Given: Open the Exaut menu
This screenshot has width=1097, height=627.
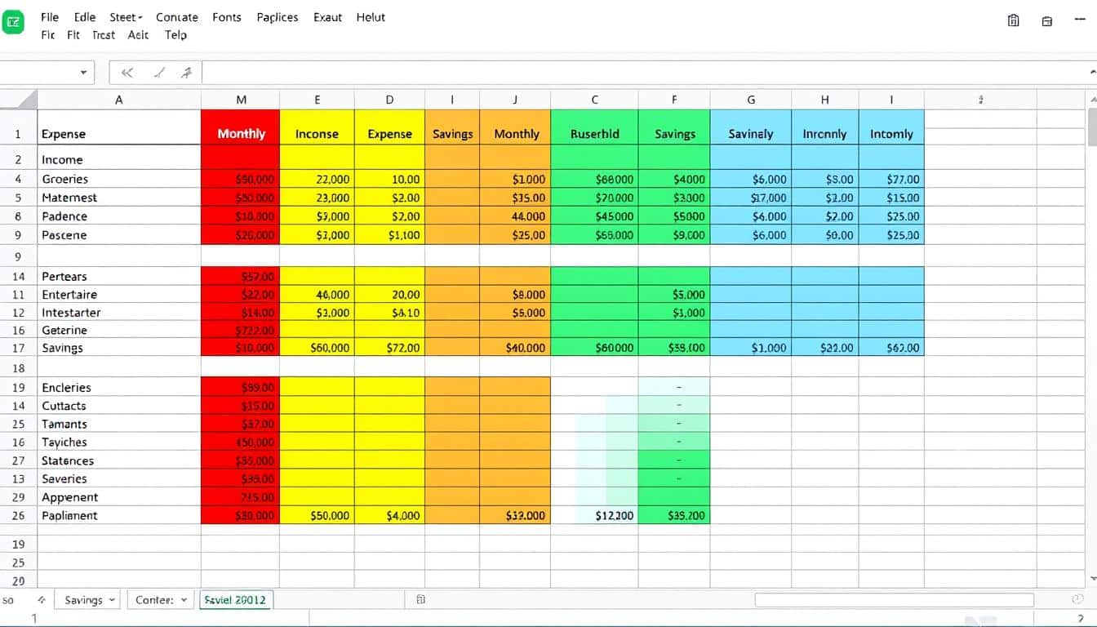Looking at the screenshot, I should pyautogui.click(x=327, y=17).
